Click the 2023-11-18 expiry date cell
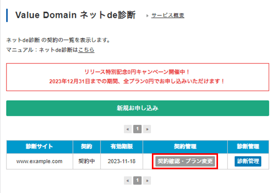Viewport: 274px width, 193px height. tap(122, 161)
